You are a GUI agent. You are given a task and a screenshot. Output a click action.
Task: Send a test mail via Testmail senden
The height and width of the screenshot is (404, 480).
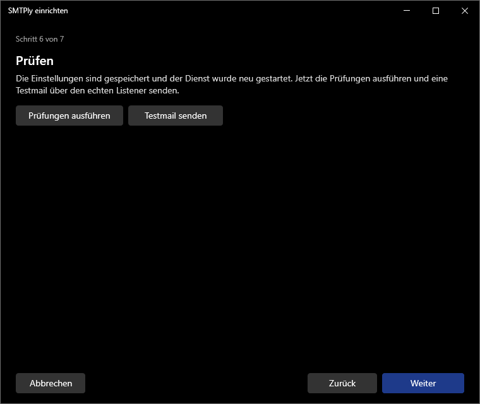(176, 116)
